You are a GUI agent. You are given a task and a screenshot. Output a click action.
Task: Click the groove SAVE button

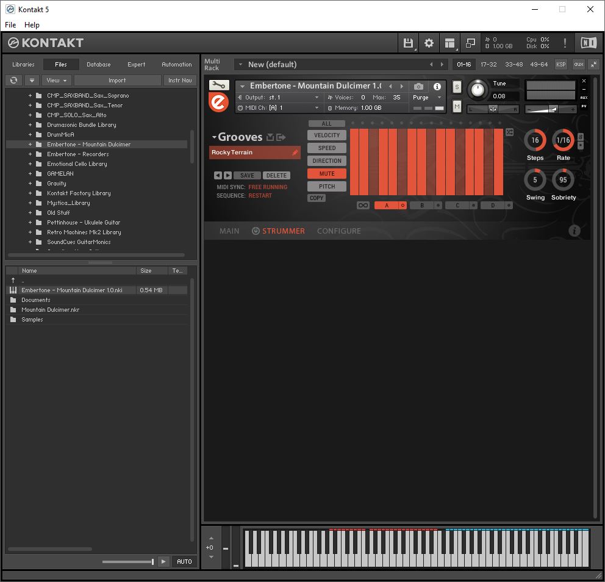(x=247, y=176)
